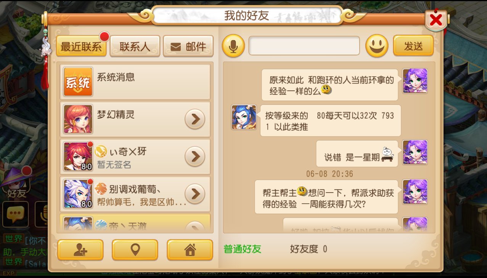Click the blue-haired avatar in the chat
The width and height of the screenshot is (487, 278).
point(244,117)
